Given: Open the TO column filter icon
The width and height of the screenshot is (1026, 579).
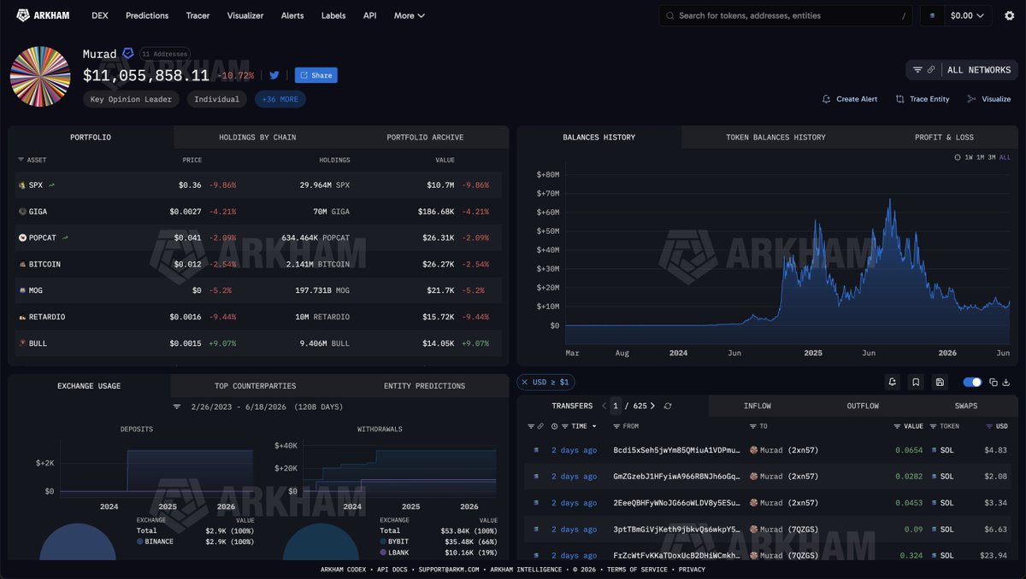Looking at the screenshot, I should pos(752,426).
